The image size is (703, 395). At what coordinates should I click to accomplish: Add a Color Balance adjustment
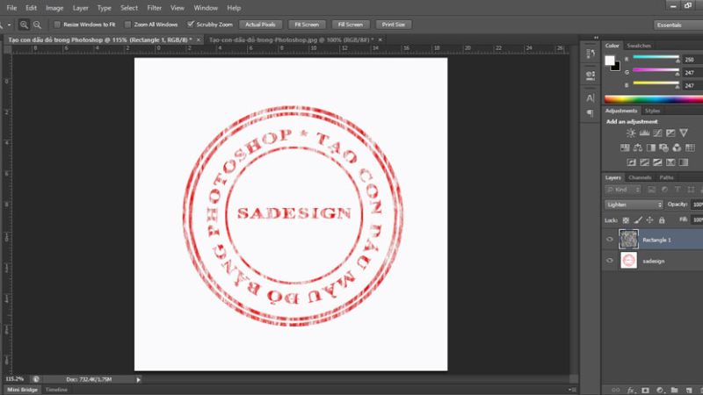[638, 147]
